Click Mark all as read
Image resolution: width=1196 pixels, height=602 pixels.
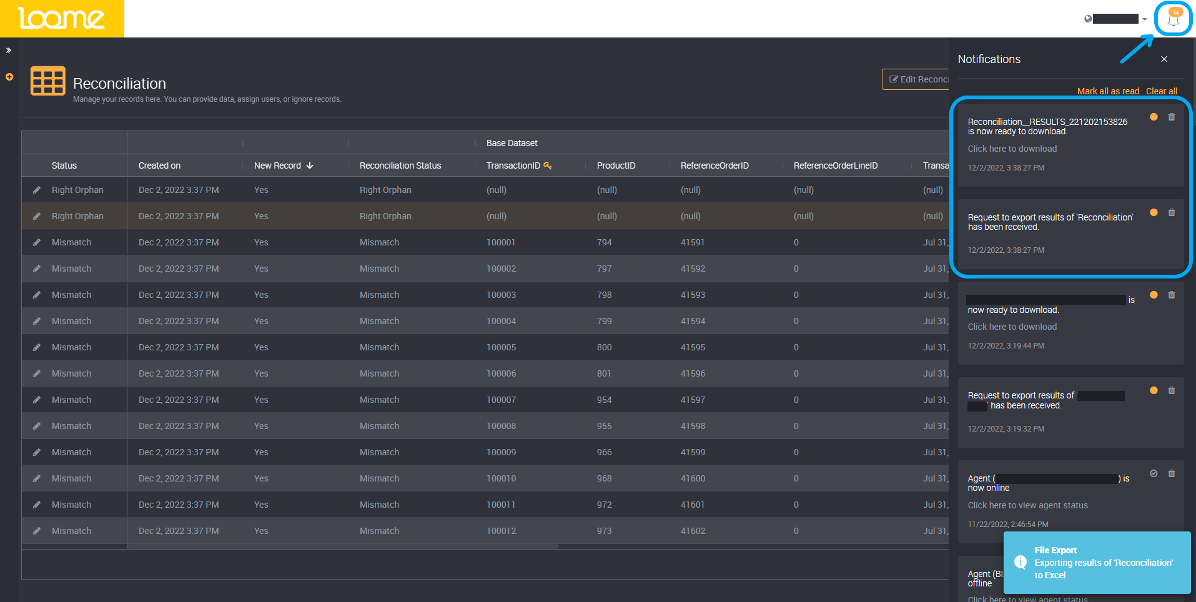point(1108,91)
